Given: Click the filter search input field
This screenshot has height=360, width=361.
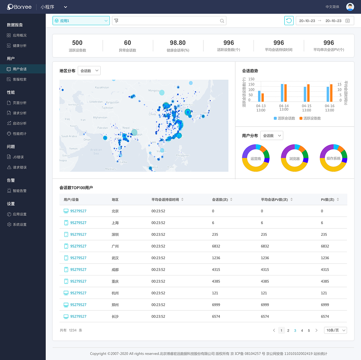Looking at the screenshot, I should coord(169,21).
